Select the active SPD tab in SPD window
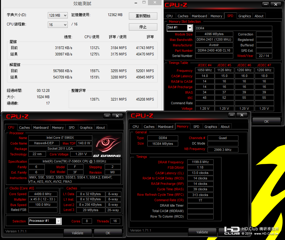The width and height of the screenshot is (285, 240). (230, 16)
